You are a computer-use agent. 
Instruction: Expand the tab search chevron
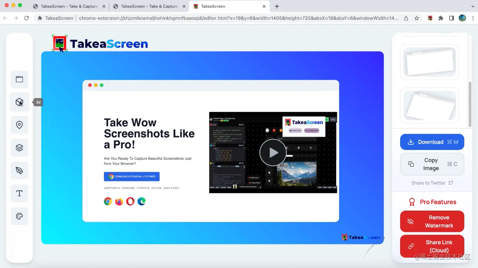point(473,6)
